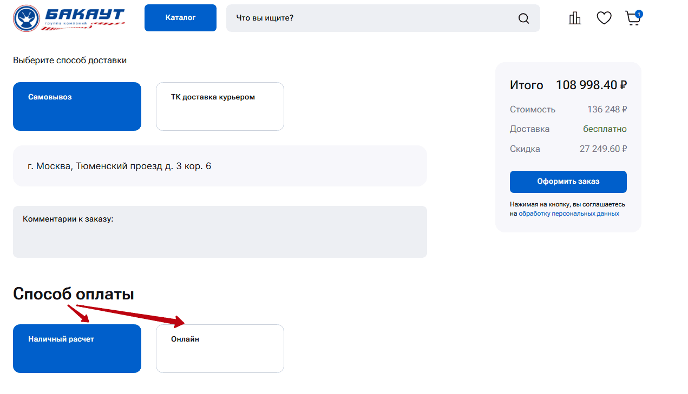Select Самовывоз delivery method
Image resolution: width=688 pixels, height=394 pixels.
tap(77, 106)
